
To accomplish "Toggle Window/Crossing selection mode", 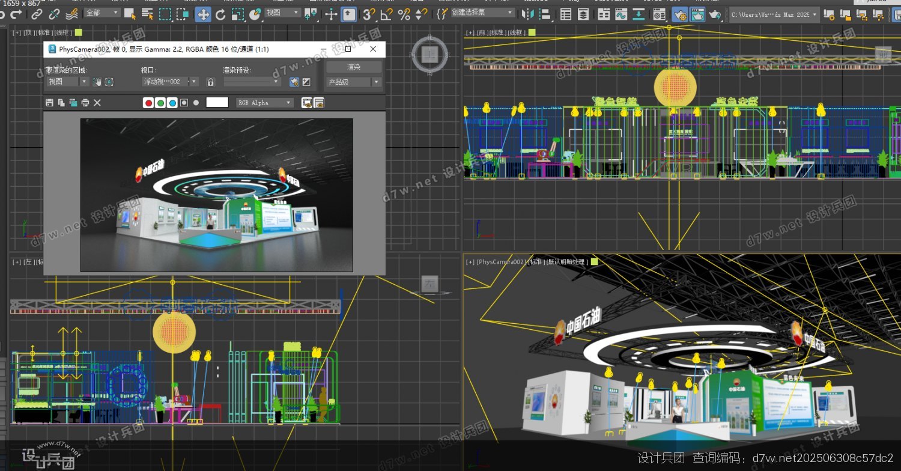I will pyautogui.click(x=183, y=14).
